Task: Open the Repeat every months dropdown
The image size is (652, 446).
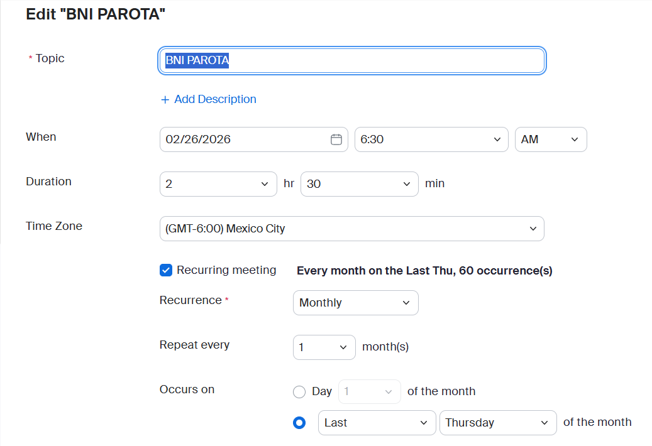Action: click(x=324, y=347)
